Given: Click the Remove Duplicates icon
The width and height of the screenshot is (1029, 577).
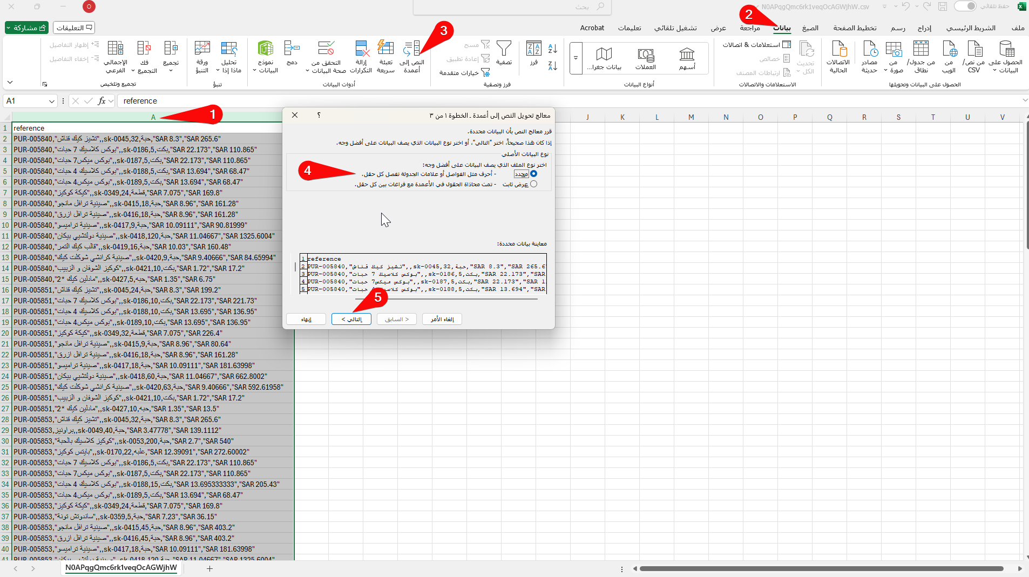Looking at the screenshot, I should (361, 50).
